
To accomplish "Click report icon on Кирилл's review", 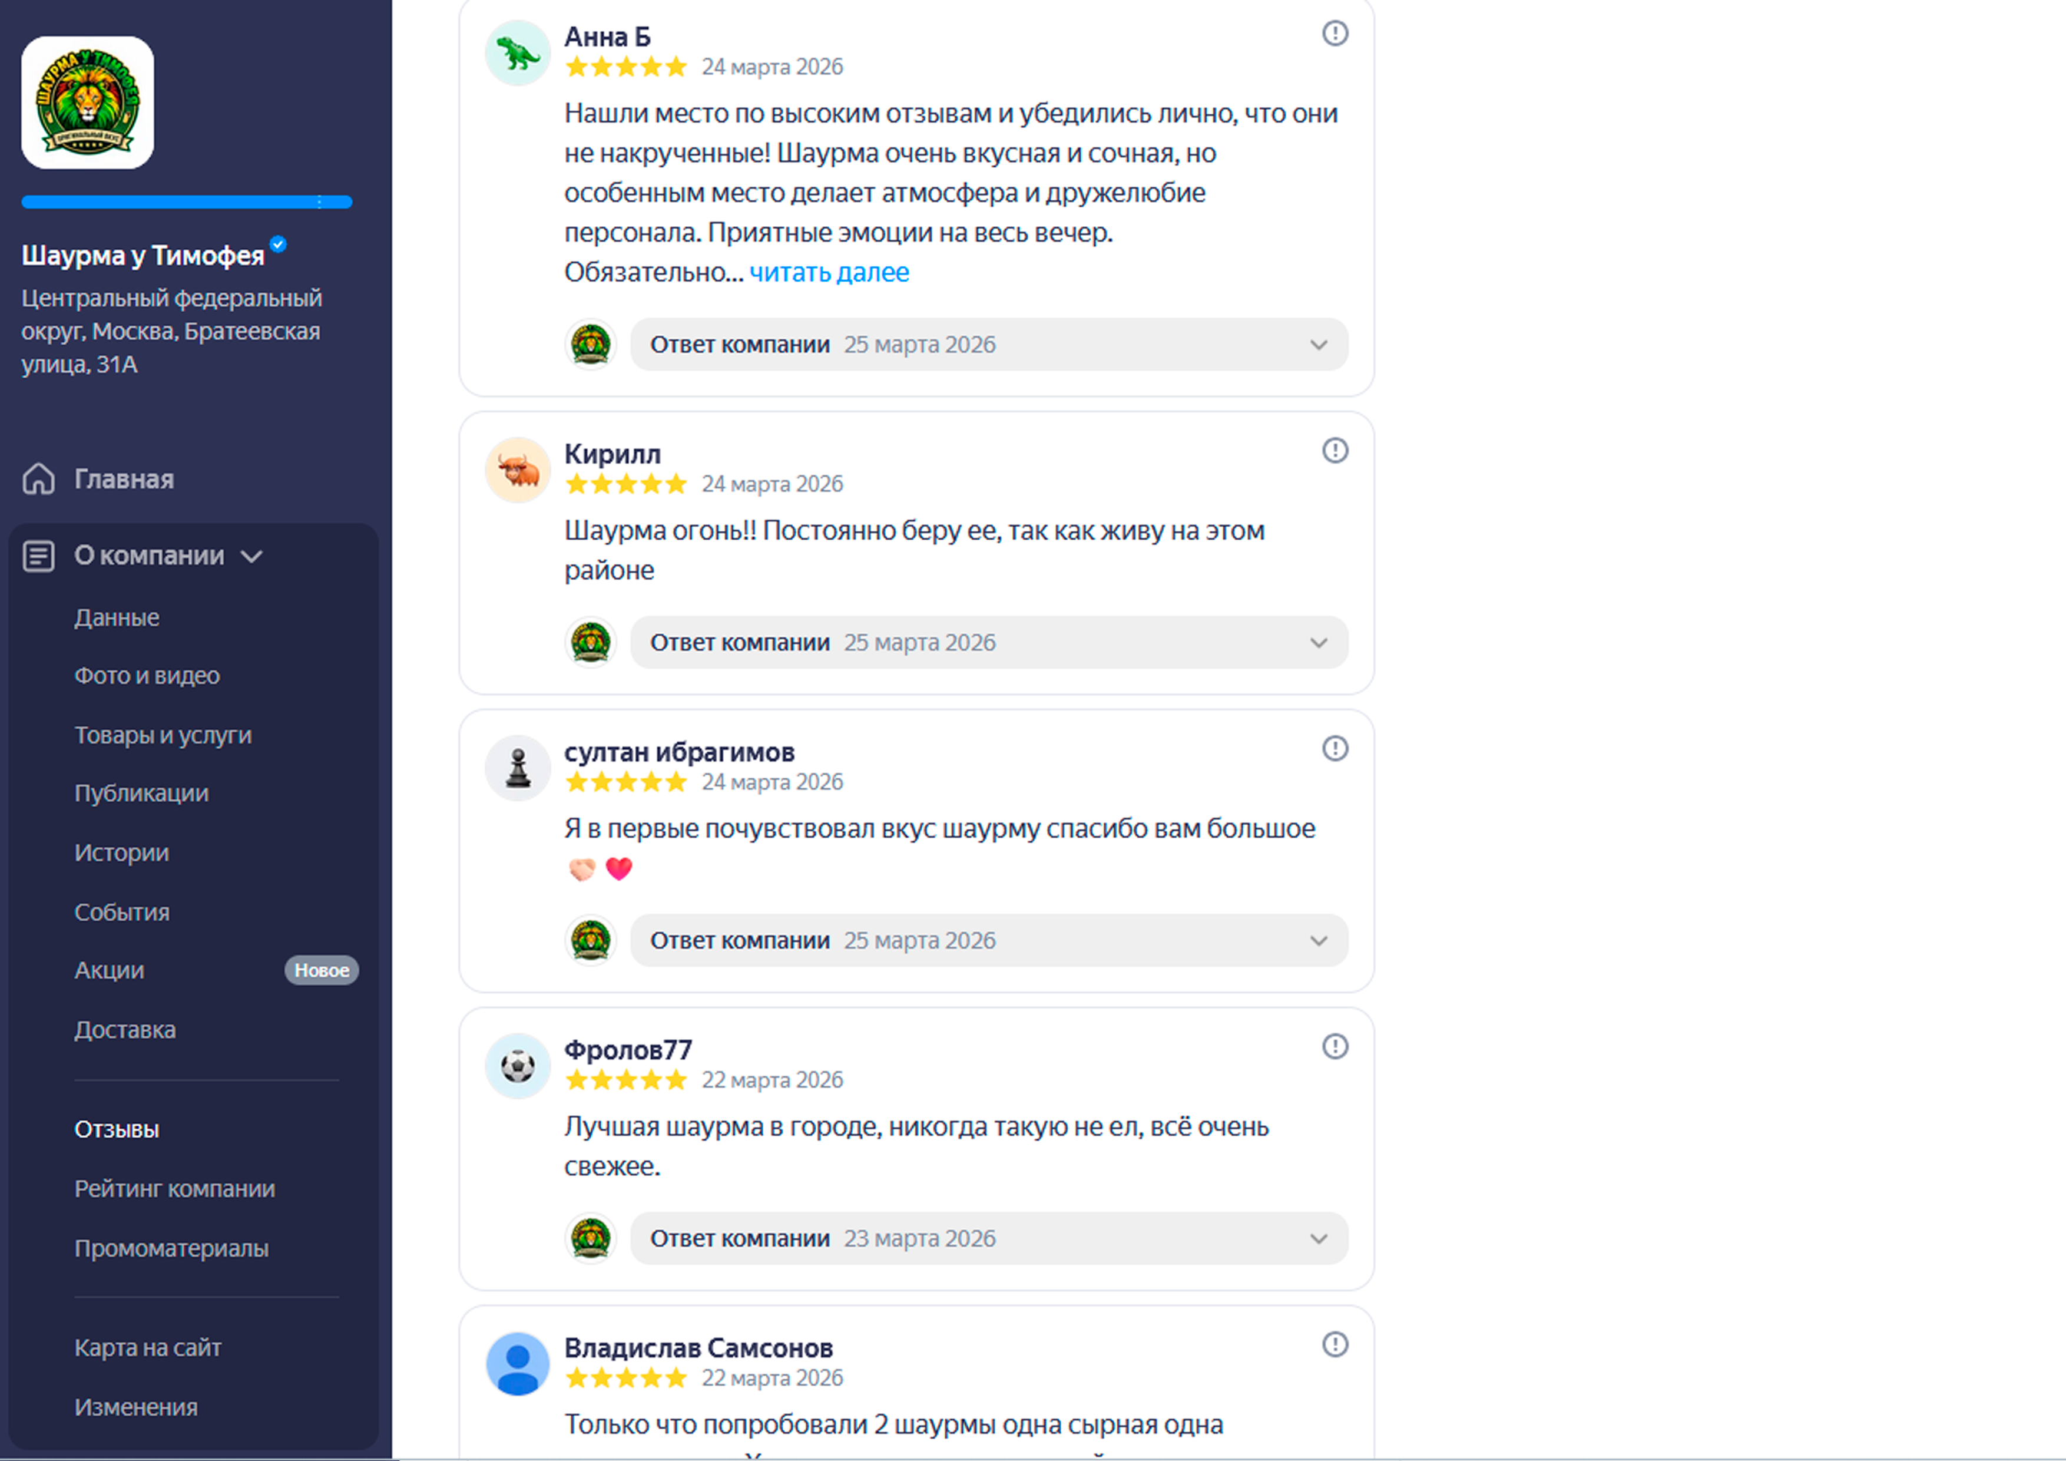I will (x=1335, y=450).
